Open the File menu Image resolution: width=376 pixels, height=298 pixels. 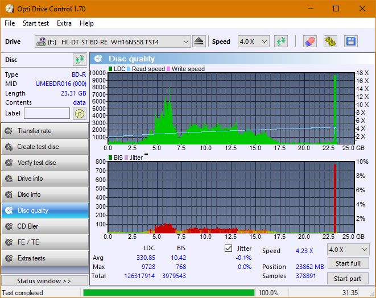(x=10, y=23)
